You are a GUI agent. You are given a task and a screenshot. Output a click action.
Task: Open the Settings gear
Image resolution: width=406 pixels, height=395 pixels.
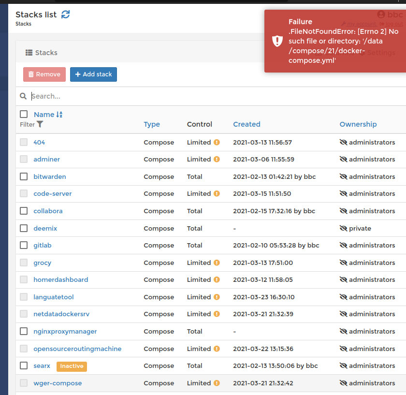(379, 52)
